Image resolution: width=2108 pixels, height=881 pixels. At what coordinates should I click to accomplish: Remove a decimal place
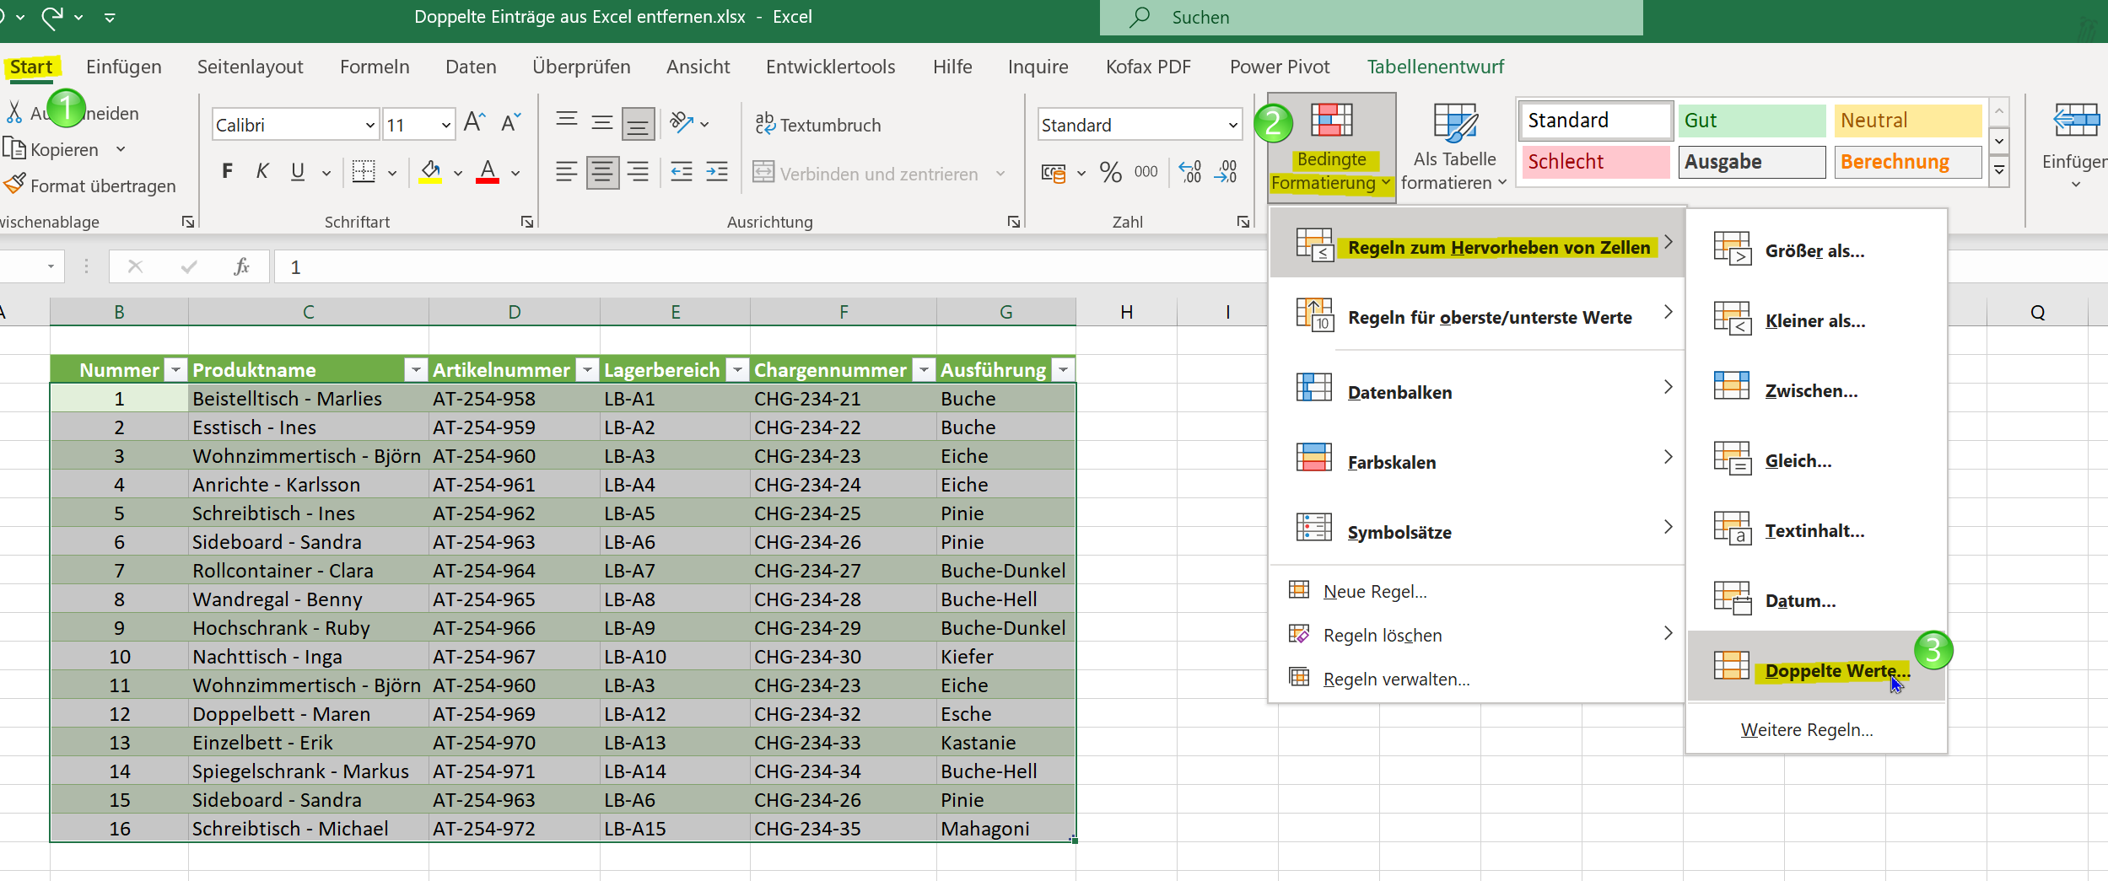point(1226,173)
